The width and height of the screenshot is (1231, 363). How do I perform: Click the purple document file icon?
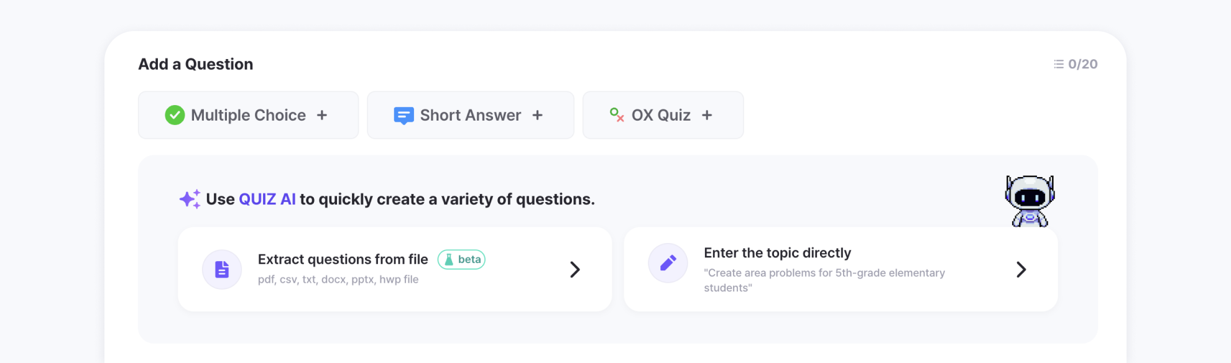[x=222, y=269]
